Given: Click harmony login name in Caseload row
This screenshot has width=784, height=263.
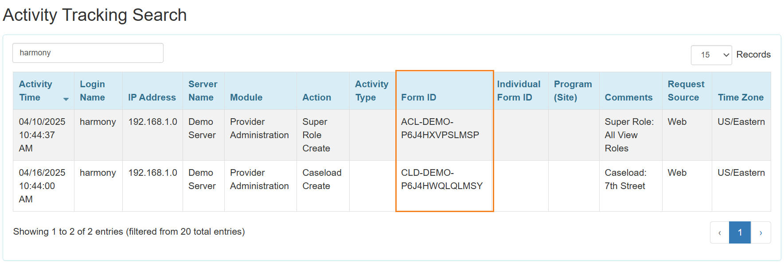Looking at the screenshot, I should [98, 173].
